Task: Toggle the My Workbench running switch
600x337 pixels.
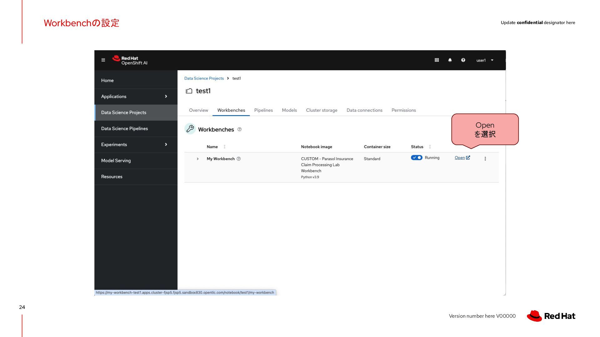Action: pyautogui.click(x=416, y=158)
